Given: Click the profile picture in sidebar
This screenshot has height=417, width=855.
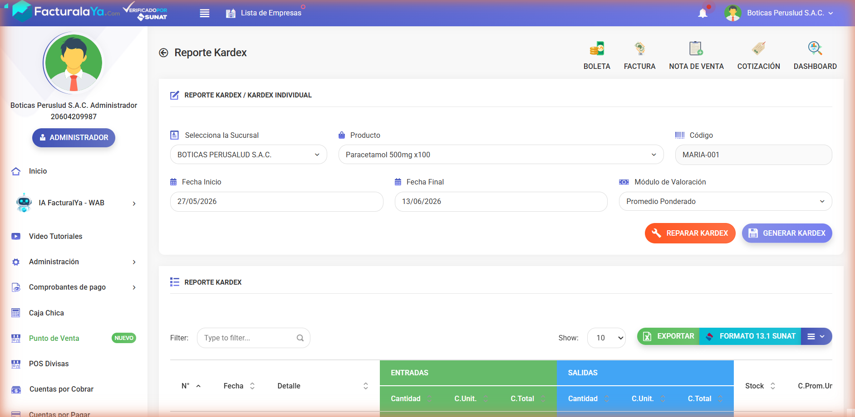Looking at the screenshot, I should pyautogui.click(x=74, y=63).
